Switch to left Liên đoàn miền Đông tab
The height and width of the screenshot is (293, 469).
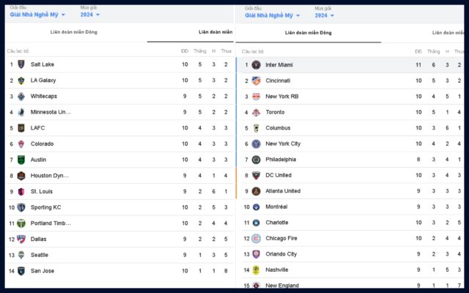(74, 32)
